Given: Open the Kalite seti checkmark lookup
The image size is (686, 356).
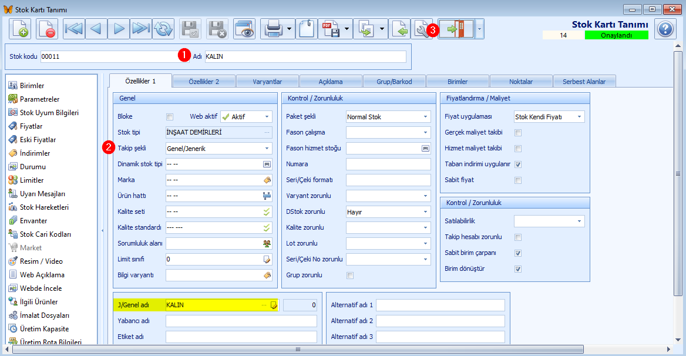Looking at the screenshot, I should (267, 211).
